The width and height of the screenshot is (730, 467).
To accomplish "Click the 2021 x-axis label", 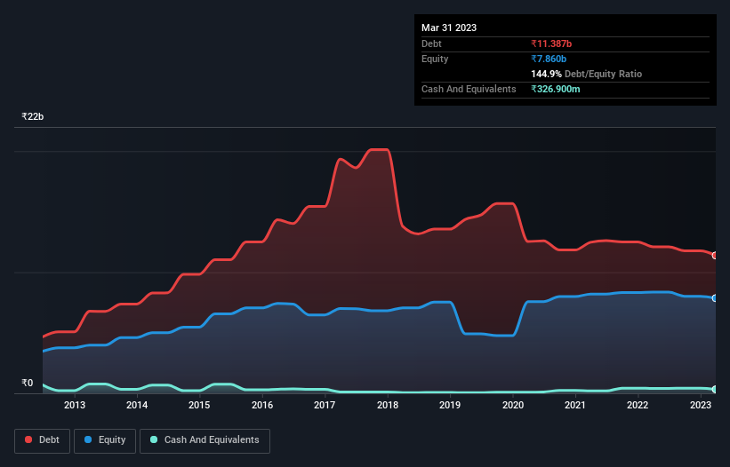I will coord(575,405).
